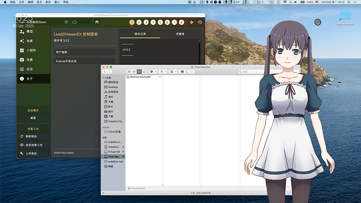Viewport: 361px width, 203px height.
Task: Click the 桌面 launch mode button
Action: (33, 118)
